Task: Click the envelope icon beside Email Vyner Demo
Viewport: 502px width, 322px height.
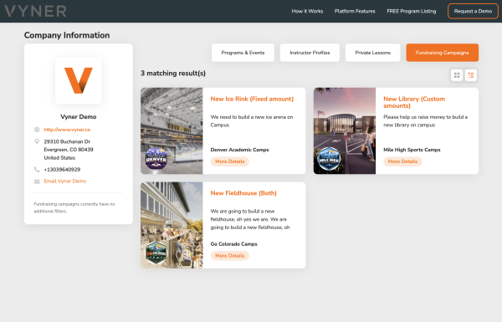Action: click(x=37, y=181)
